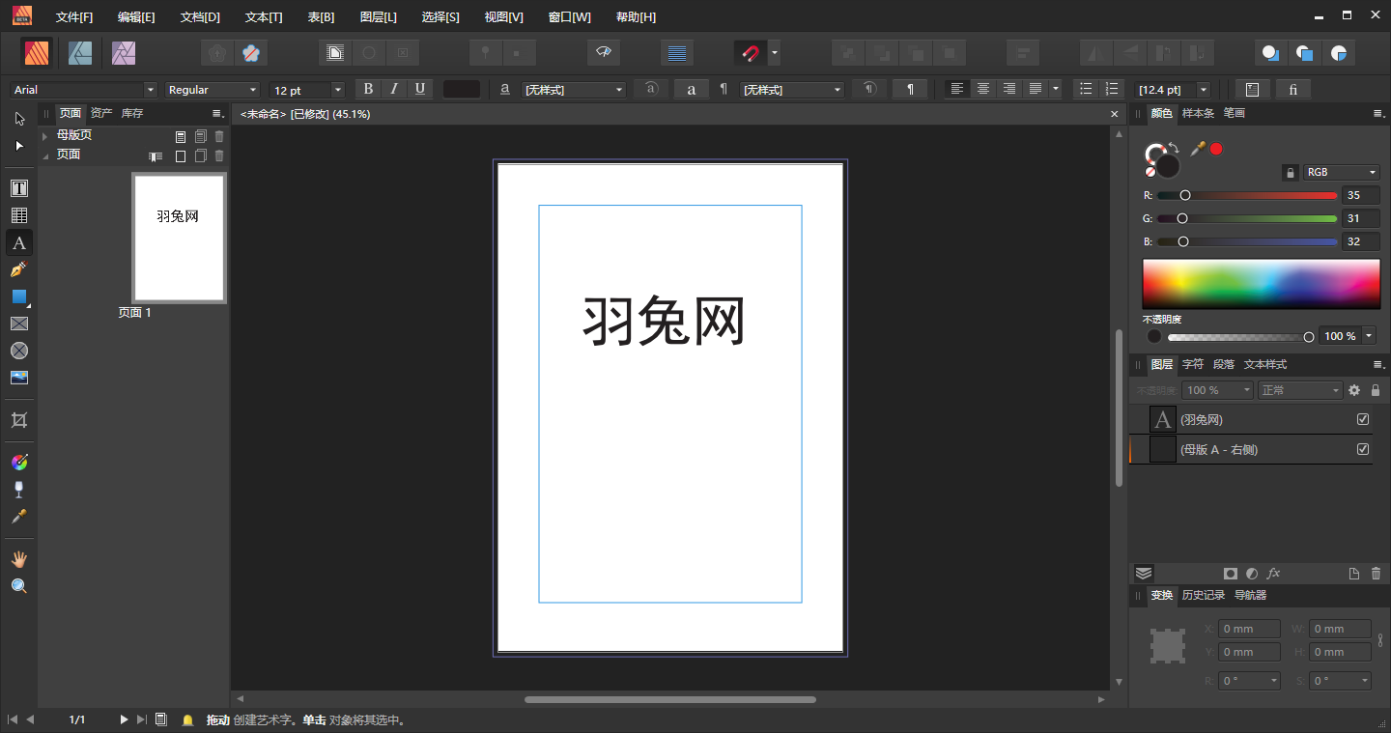Select the Crop tool

click(19, 420)
